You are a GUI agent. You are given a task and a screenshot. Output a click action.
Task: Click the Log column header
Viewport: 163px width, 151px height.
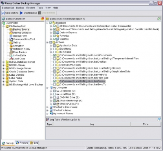click(92, 124)
